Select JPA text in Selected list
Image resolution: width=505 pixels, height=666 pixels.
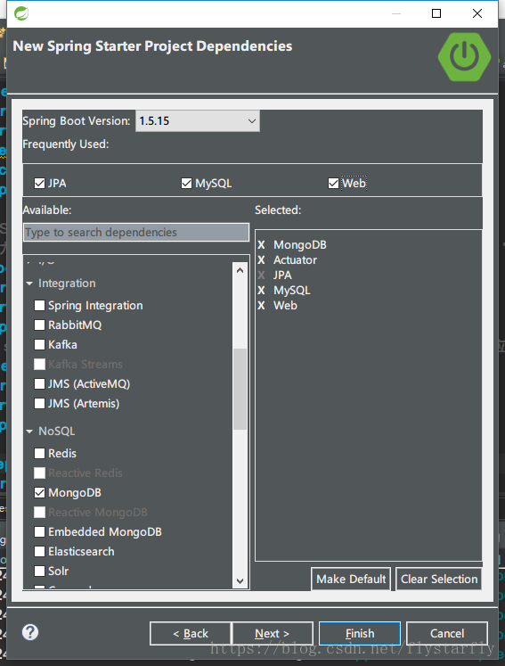[x=282, y=275]
